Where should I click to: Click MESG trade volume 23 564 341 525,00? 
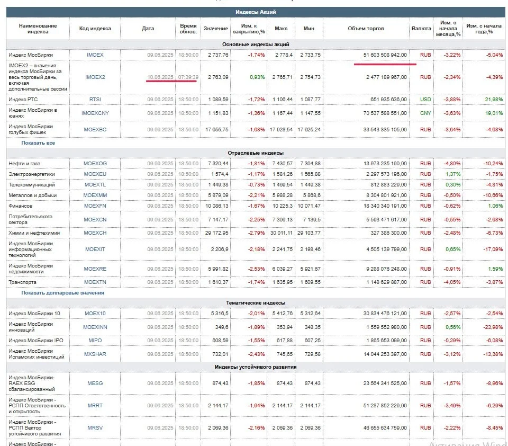click(385, 383)
